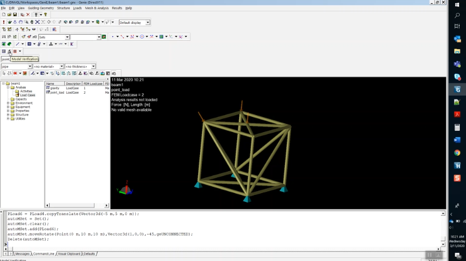Click the blue N guiding curve icon
466x261 pixels.
click(x=132, y=36)
